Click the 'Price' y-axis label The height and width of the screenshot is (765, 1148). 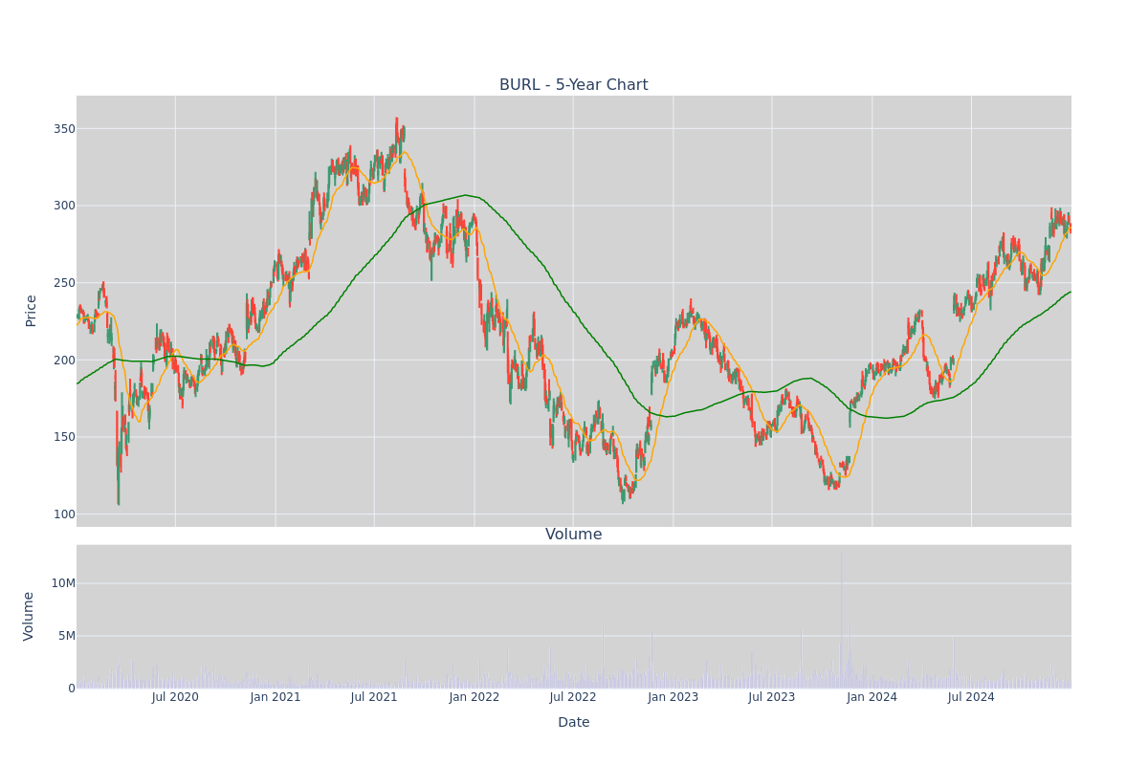point(31,311)
